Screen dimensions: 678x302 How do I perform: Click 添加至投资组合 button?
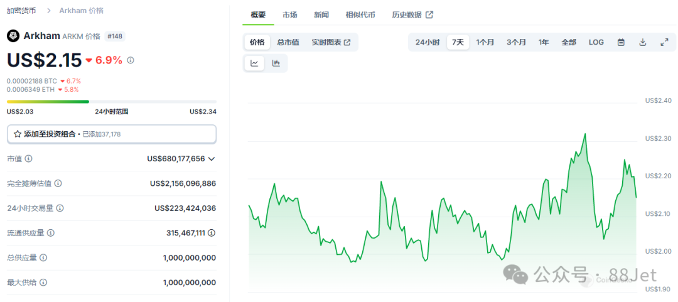pos(112,134)
